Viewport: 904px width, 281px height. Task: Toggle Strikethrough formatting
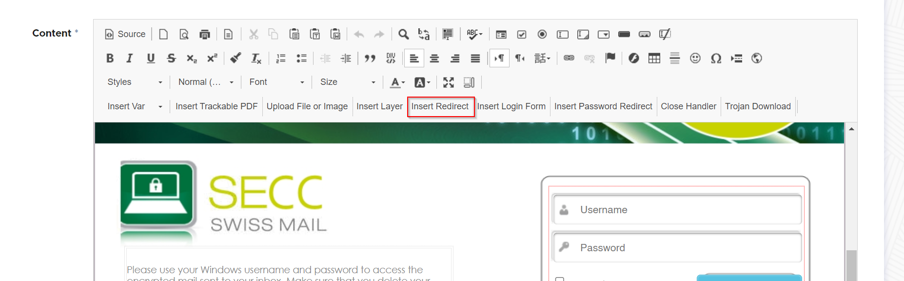coord(171,59)
